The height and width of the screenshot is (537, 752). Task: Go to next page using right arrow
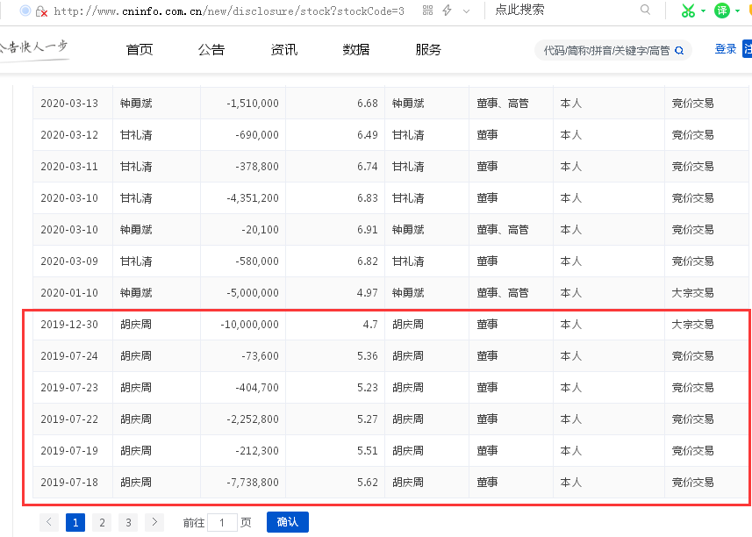click(x=154, y=523)
